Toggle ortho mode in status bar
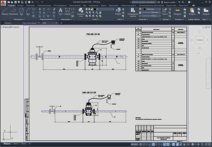This screenshot has width=212, height=147. click(150, 144)
